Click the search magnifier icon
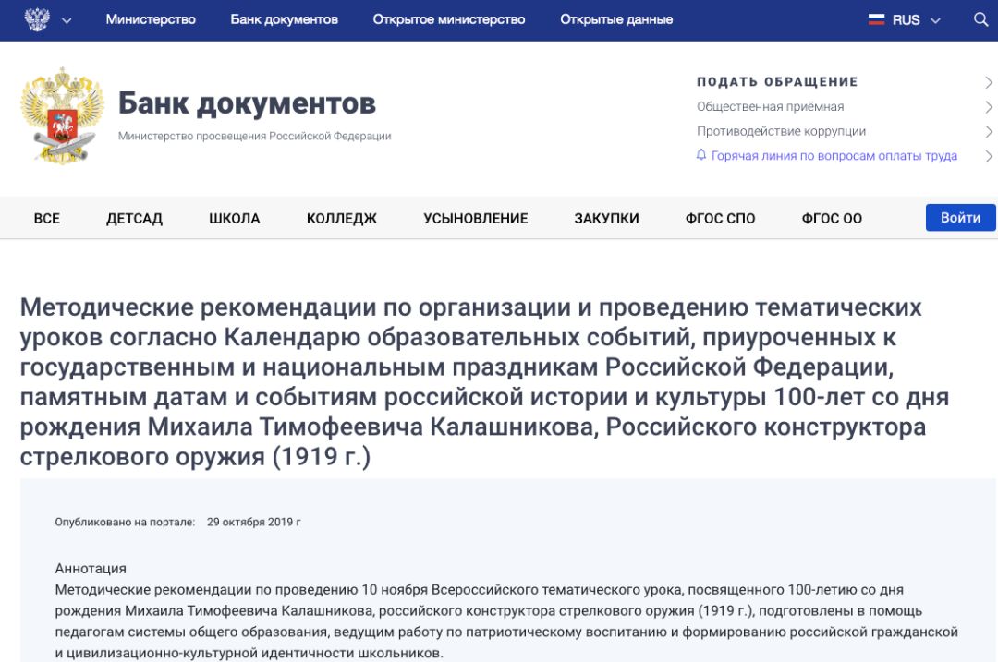Screen dimensions: 998x662 coord(980,19)
